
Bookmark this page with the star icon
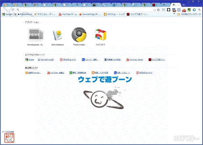tap(158, 10)
